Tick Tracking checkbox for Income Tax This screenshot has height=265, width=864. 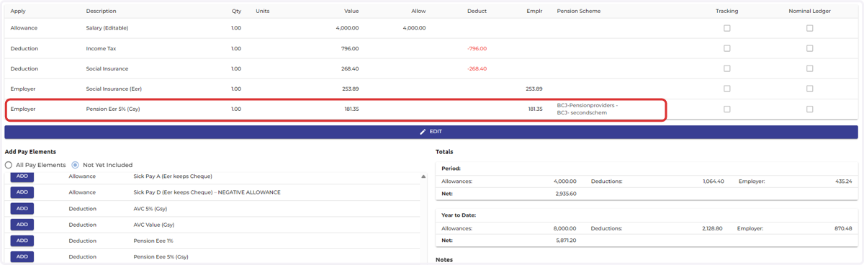726,48
